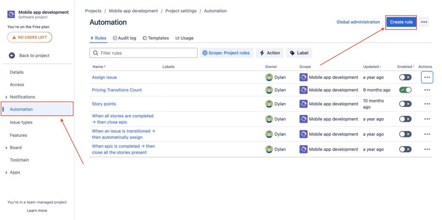Enable the Assign issue rule toggle
This screenshot has height=220, width=442.
pyautogui.click(x=405, y=77)
